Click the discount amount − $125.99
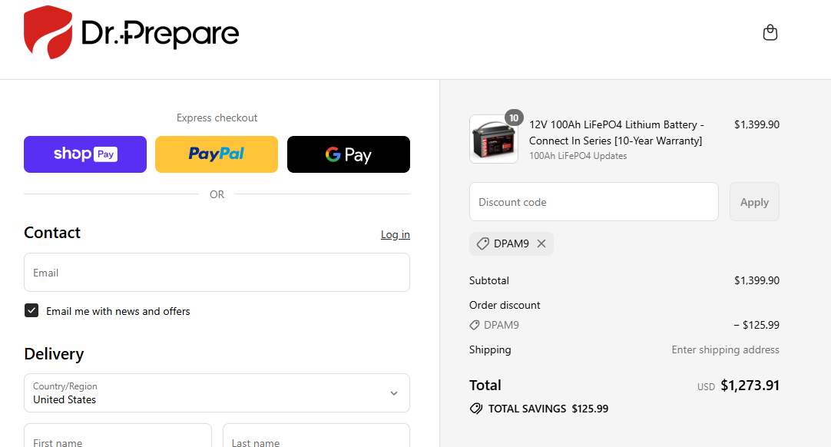The height and width of the screenshot is (447, 831). [757, 325]
